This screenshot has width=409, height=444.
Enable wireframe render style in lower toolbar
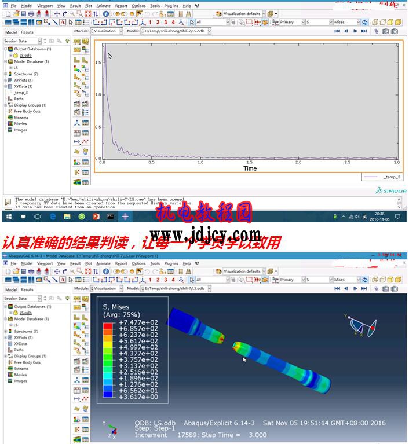(375, 280)
